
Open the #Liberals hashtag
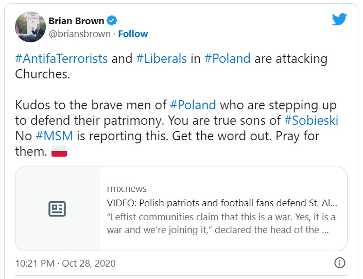(x=161, y=58)
